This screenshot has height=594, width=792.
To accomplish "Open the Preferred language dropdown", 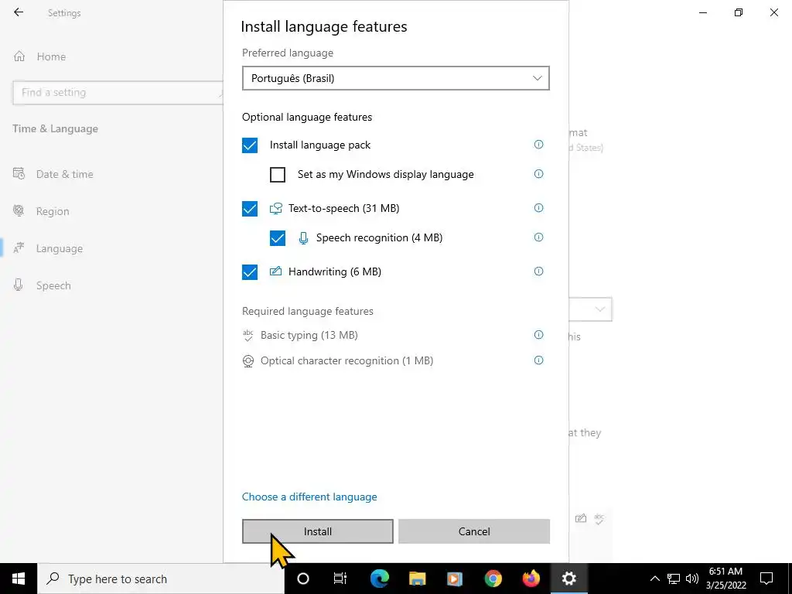I will coord(395,78).
